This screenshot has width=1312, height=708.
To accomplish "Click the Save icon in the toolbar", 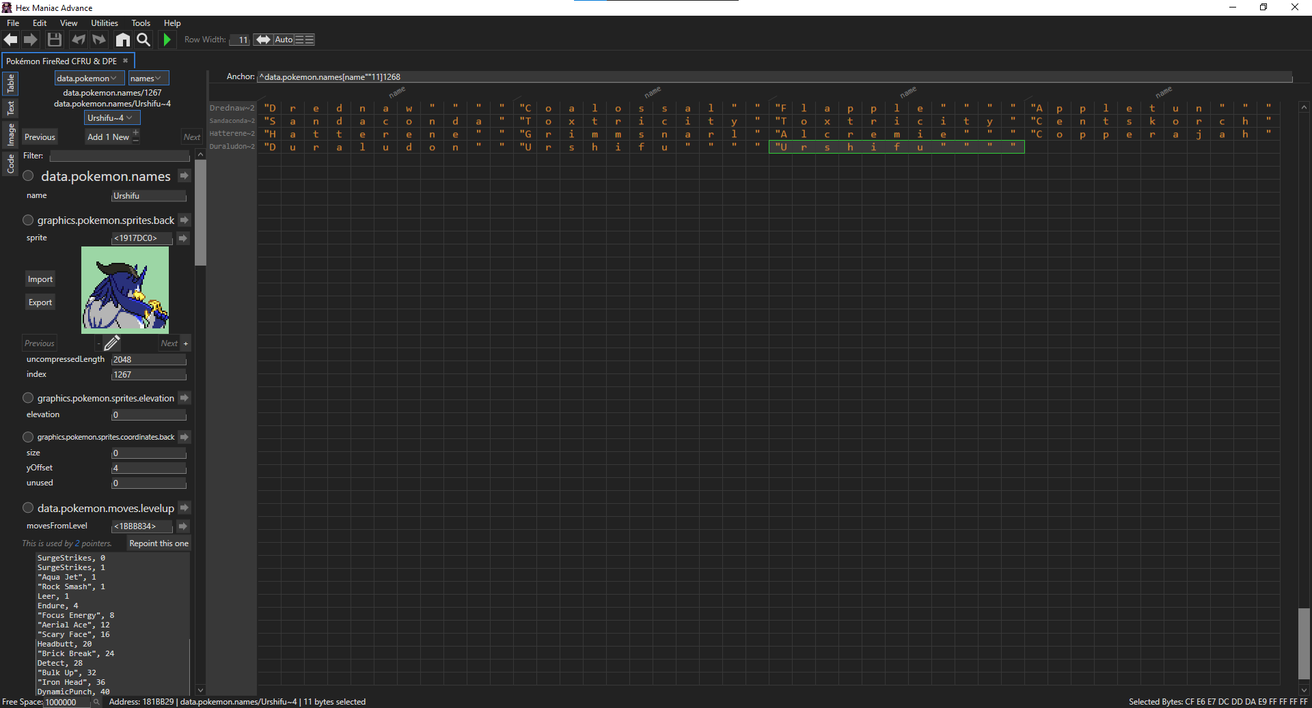I will point(55,40).
